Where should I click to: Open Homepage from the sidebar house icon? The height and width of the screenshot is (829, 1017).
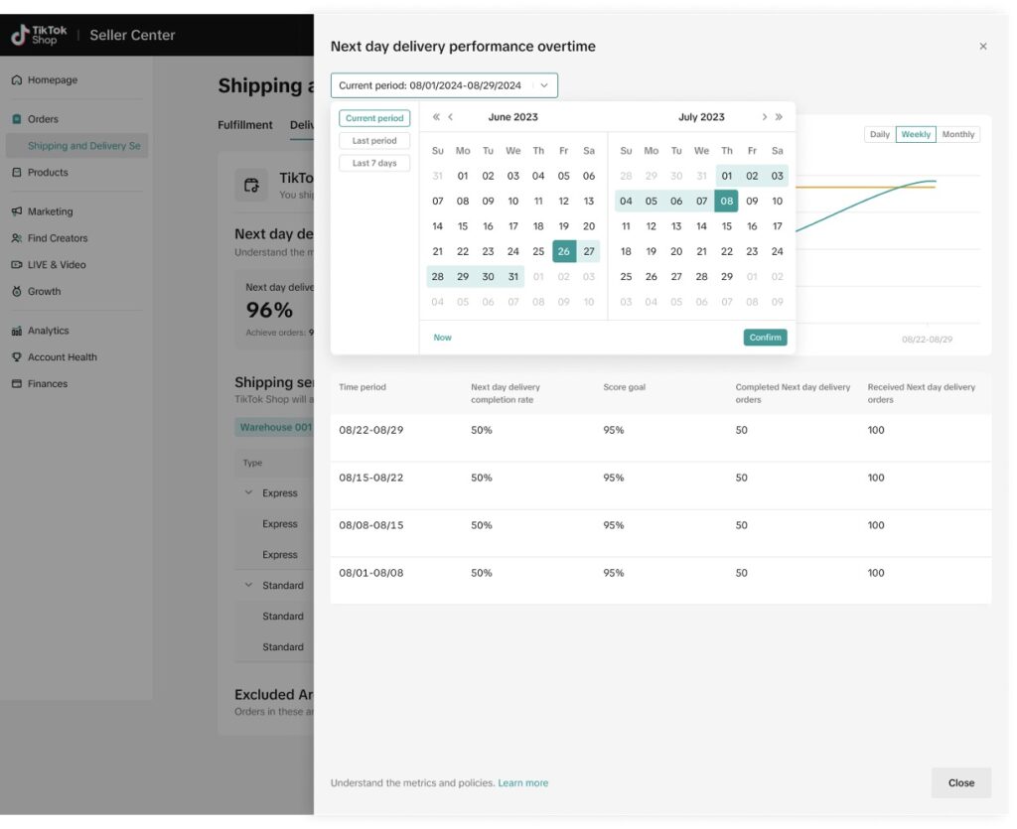tap(17, 79)
